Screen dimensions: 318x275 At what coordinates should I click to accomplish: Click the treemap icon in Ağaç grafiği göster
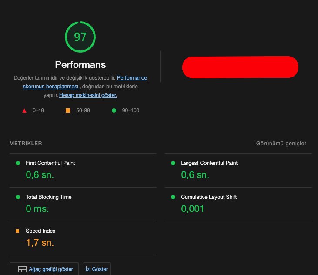pyautogui.click(x=22, y=269)
